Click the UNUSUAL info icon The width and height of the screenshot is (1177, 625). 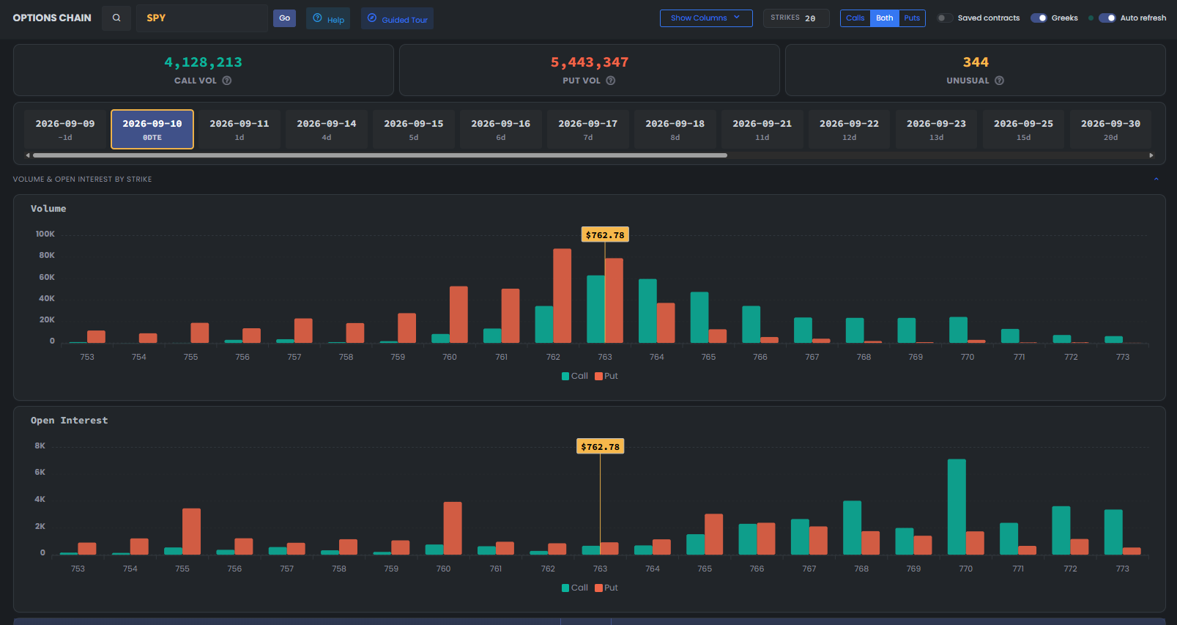point(1000,81)
